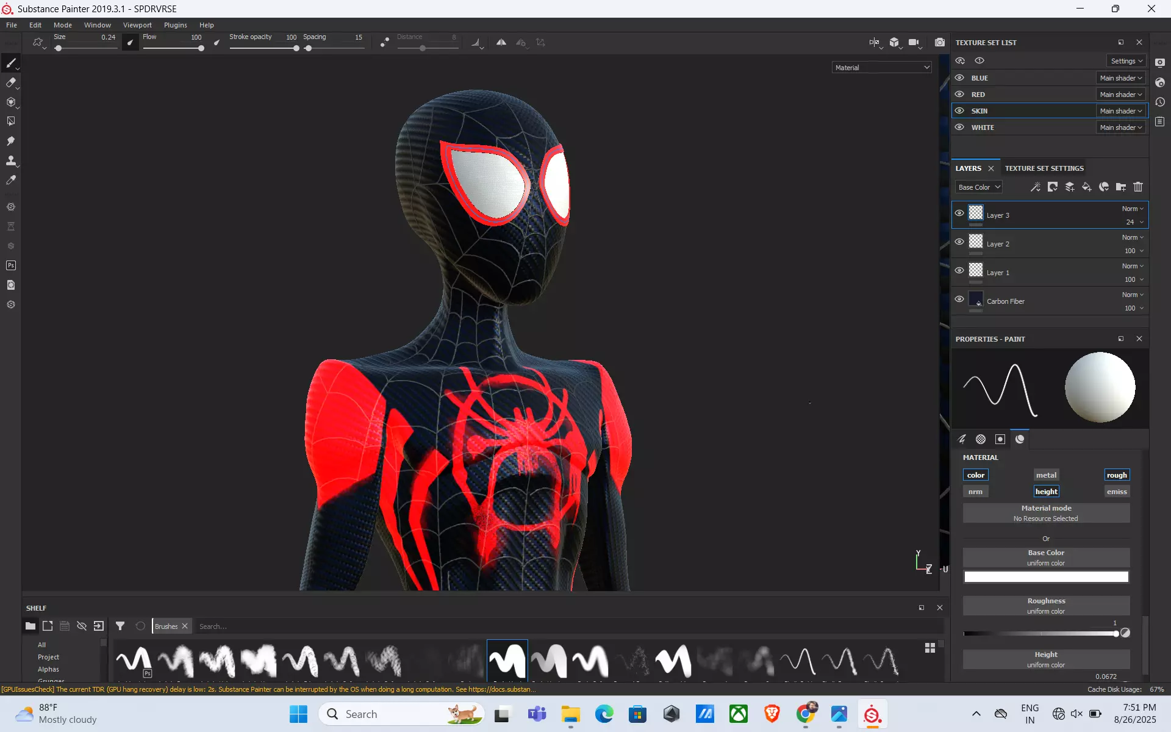The height and width of the screenshot is (732, 1171).
Task: Click the Add effect magic wand icon
Action: [x=1036, y=187]
